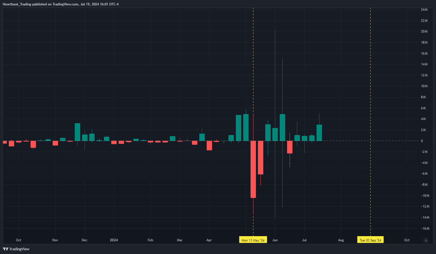The image size is (436, 254).
Task: Click the Oct time label after Aug
Action: [x=407, y=240]
